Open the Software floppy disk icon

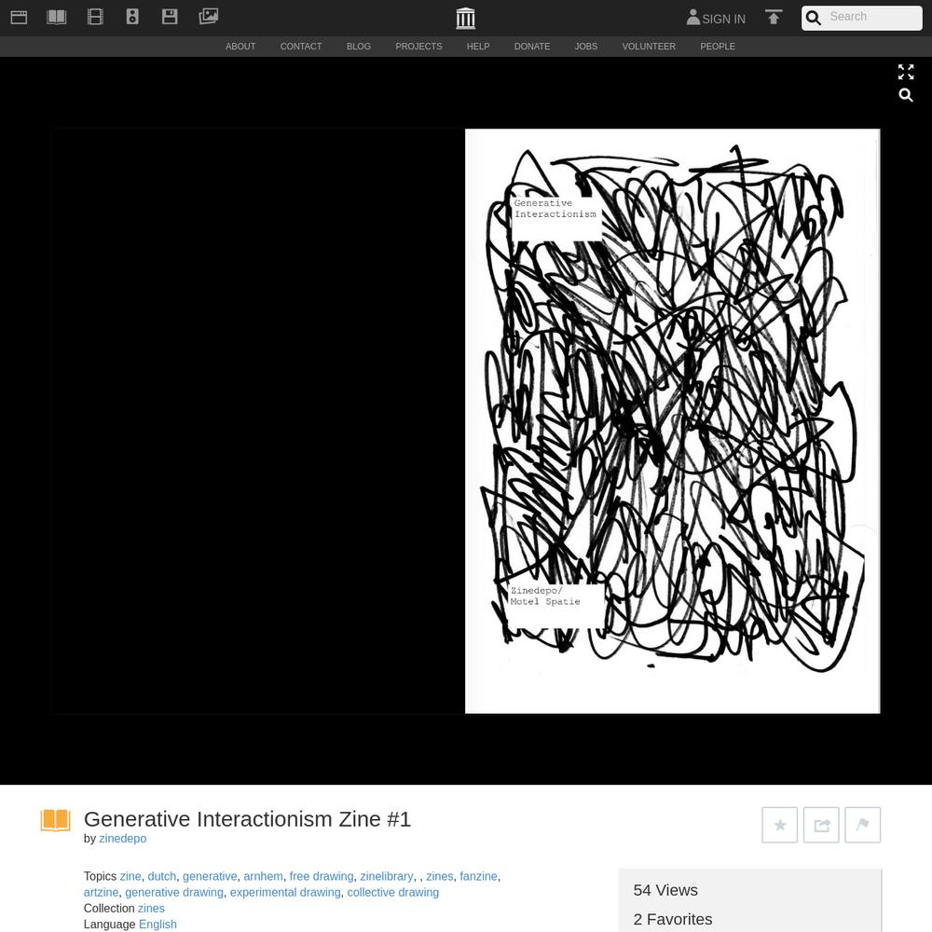click(x=170, y=17)
